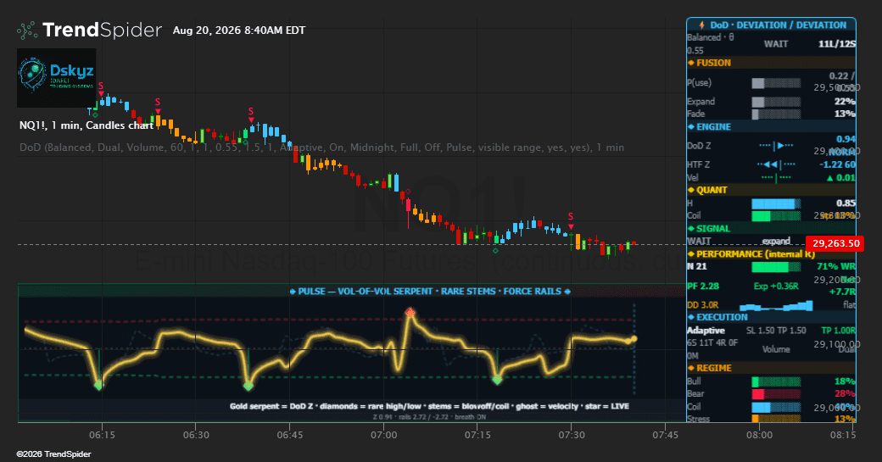Click the 11L/12S count value
The height and width of the screenshot is (462, 882).
coord(837,44)
